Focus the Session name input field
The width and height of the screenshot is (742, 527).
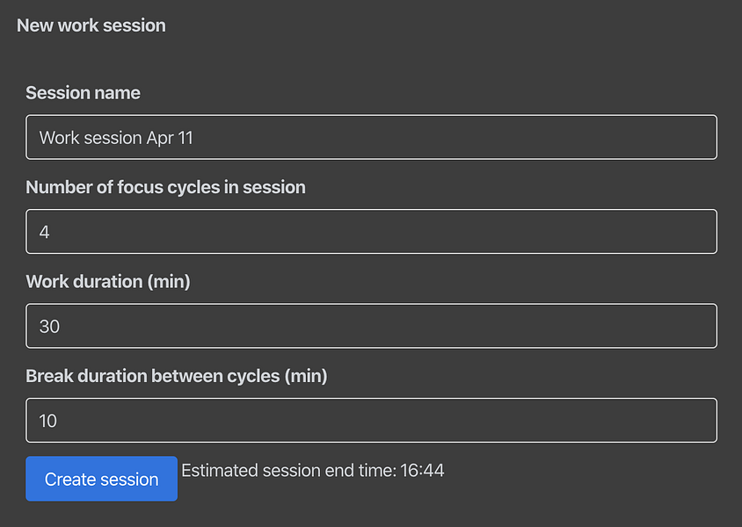pos(371,138)
